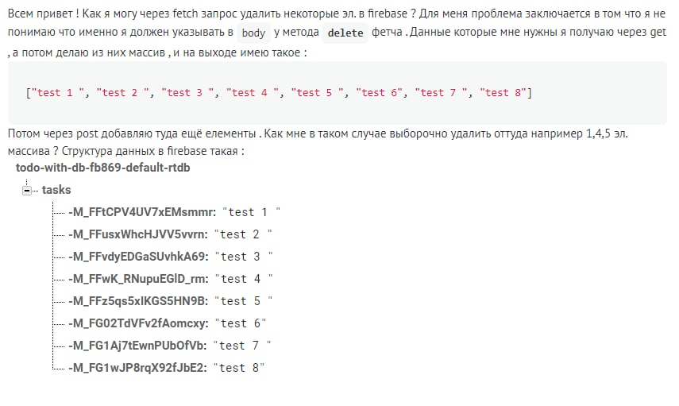This screenshot has height=406, width=679.
Task: Click the tree value "test 4 "
Action: [x=245, y=279]
